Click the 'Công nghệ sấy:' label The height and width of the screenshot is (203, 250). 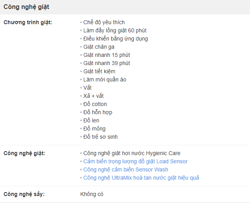[24, 194]
